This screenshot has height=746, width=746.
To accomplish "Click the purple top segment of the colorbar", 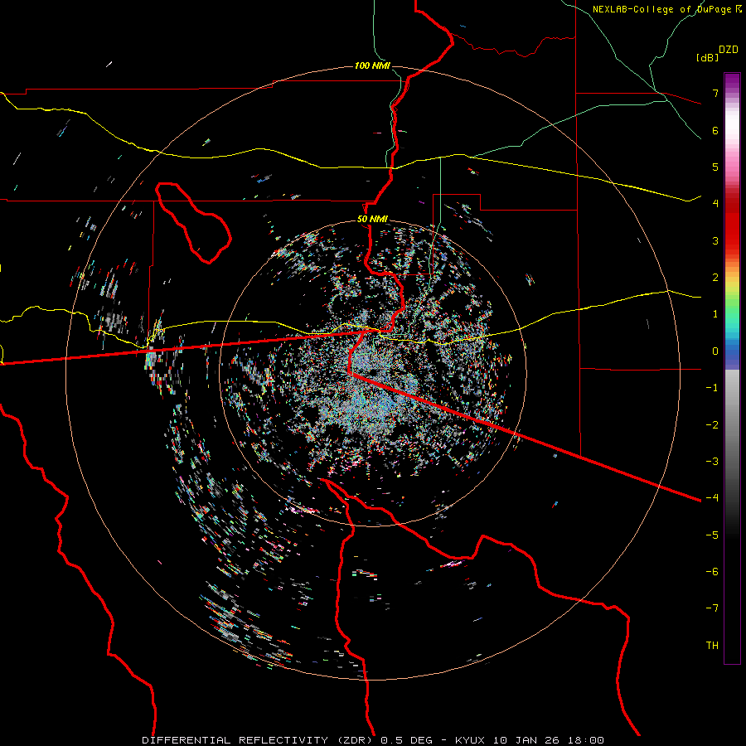I will point(732,81).
